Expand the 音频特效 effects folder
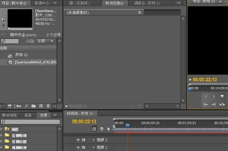 (x=2, y=135)
